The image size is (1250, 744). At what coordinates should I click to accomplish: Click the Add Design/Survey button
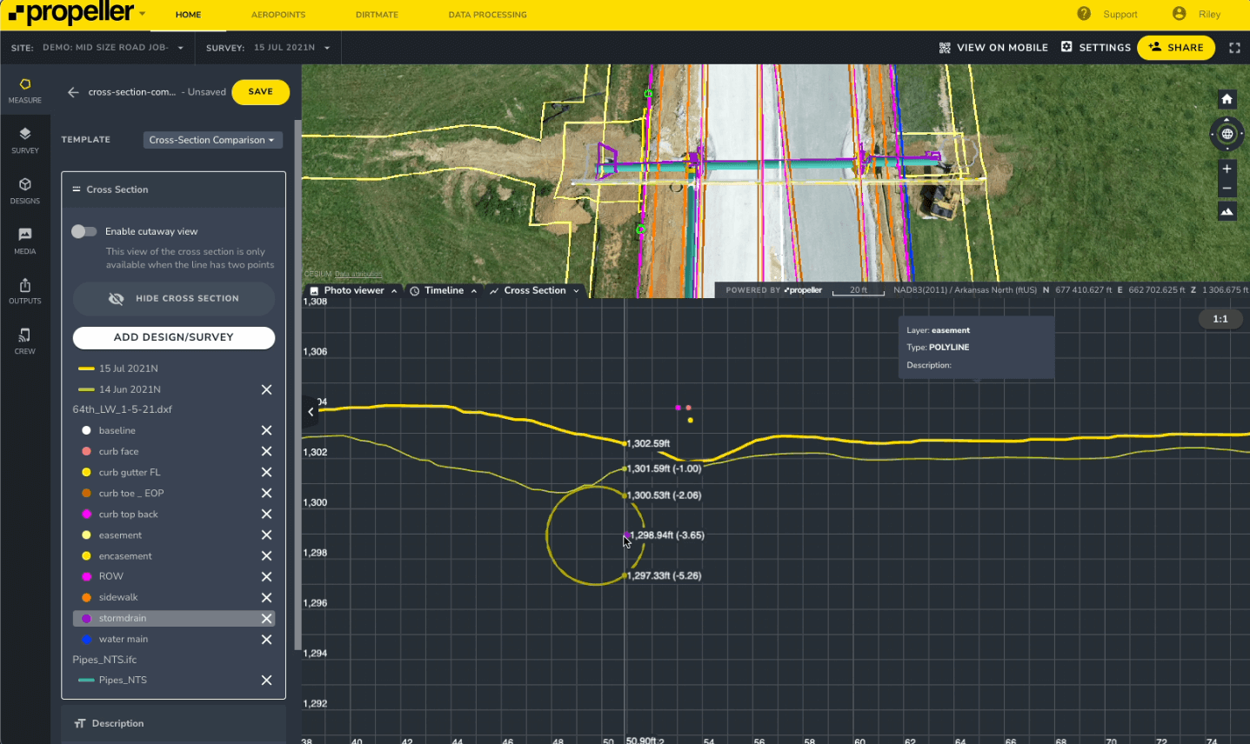[x=173, y=337]
